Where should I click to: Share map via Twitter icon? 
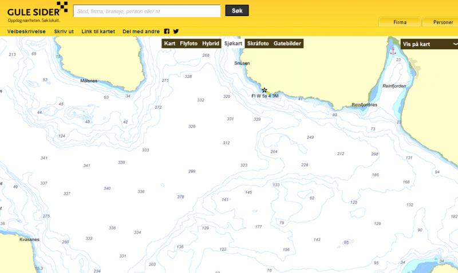(176, 31)
